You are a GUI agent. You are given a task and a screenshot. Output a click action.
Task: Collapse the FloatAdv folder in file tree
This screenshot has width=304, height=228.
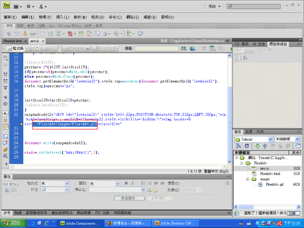(x=242, y=163)
